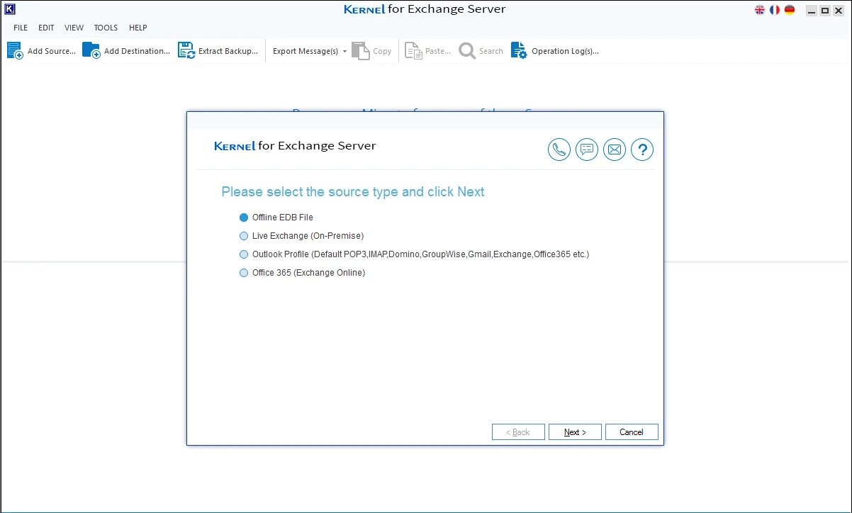
Task: Switch language with the UK flag
Action: click(x=760, y=10)
